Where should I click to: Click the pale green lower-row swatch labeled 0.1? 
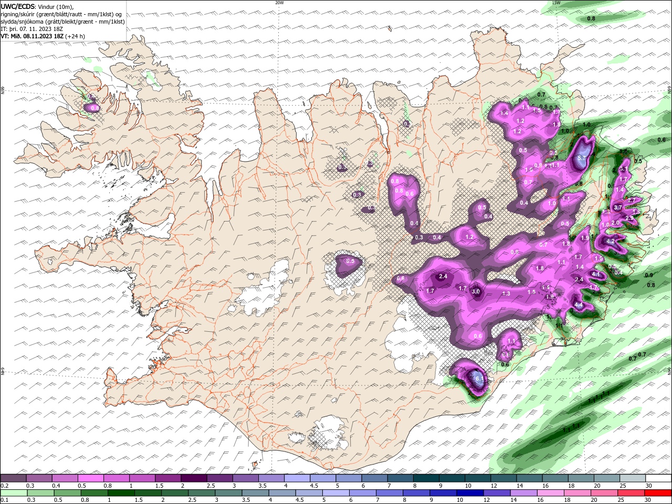(14, 493)
